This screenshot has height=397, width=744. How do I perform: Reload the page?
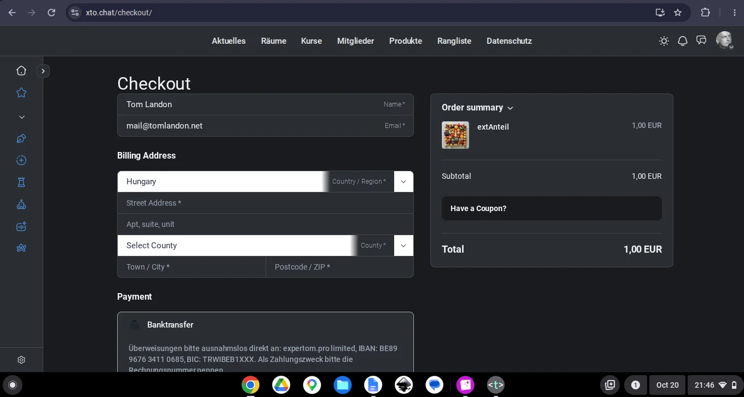[51, 13]
